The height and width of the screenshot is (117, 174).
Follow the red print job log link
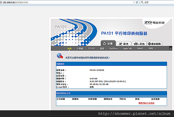click(146, 103)
